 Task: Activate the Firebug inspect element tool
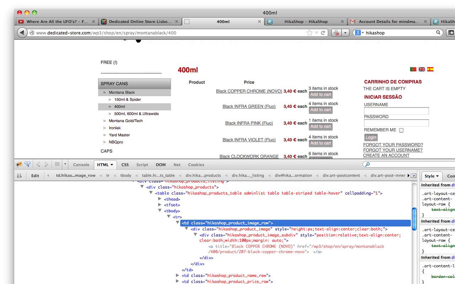27,164
